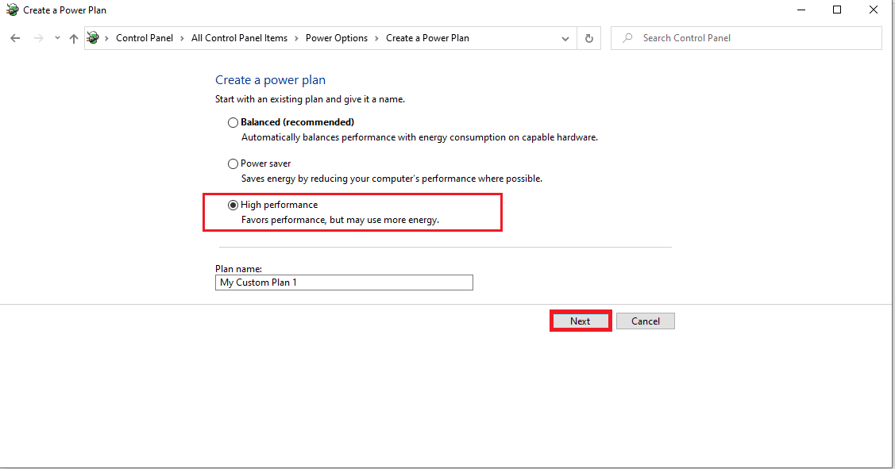Open All Control Panel Items breadcrumb
This screenshot has height=469, width=895.
point(239,38)
